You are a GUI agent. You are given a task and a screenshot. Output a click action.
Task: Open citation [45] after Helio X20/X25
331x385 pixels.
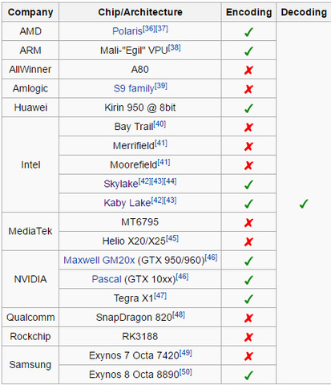coord(172,238)
